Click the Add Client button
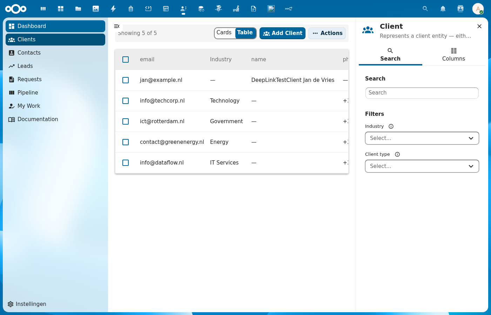This screenshot has height=315, width=491. [282, 33]
